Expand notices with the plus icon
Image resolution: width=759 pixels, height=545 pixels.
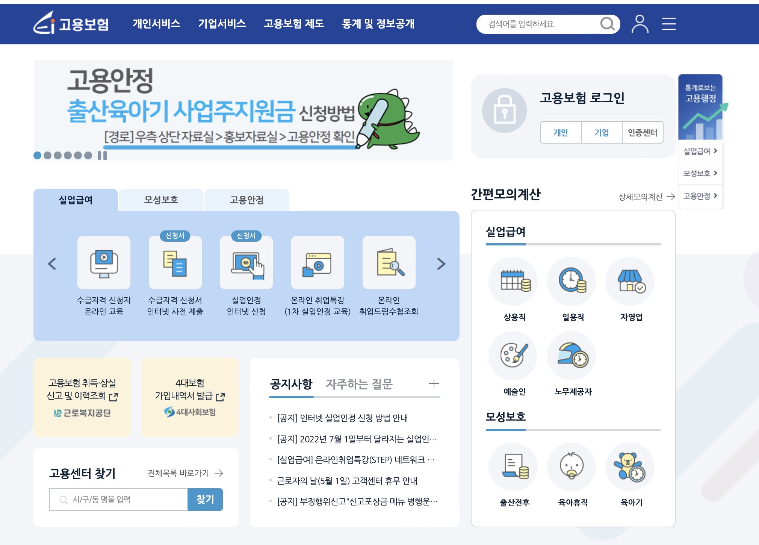pyautogui.click(x=434, y=384)
